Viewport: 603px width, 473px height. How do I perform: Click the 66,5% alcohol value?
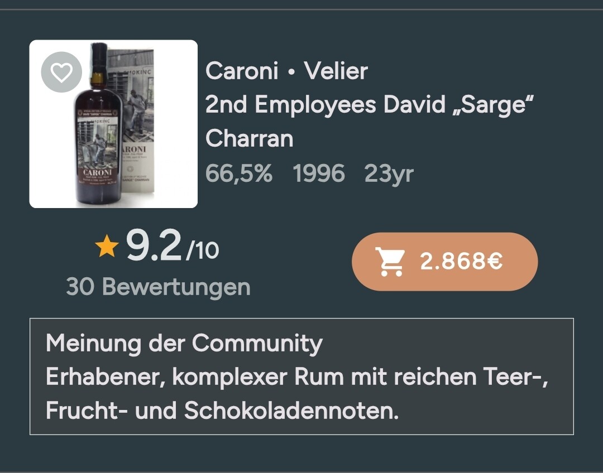point(239,173)
